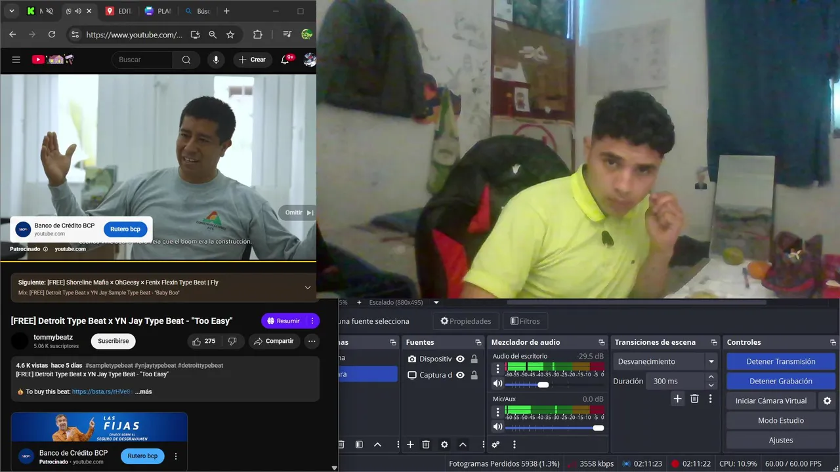Open YouTube notifications bell
Screen dimensions: 840x472
tap(285, 60)
